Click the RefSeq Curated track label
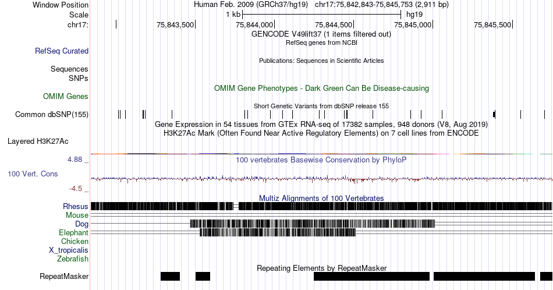This screenshot has height=290, width=553. 62,51
